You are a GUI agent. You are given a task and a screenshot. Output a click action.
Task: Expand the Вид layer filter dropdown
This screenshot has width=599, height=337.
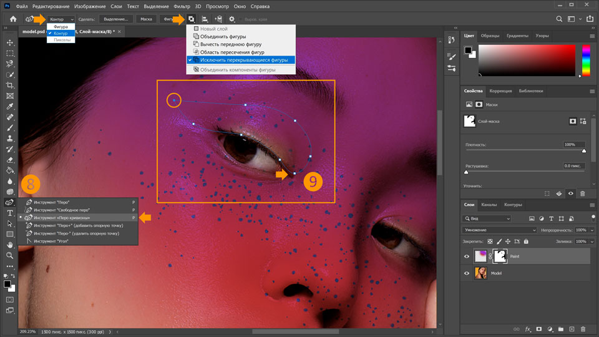[487, 218]
